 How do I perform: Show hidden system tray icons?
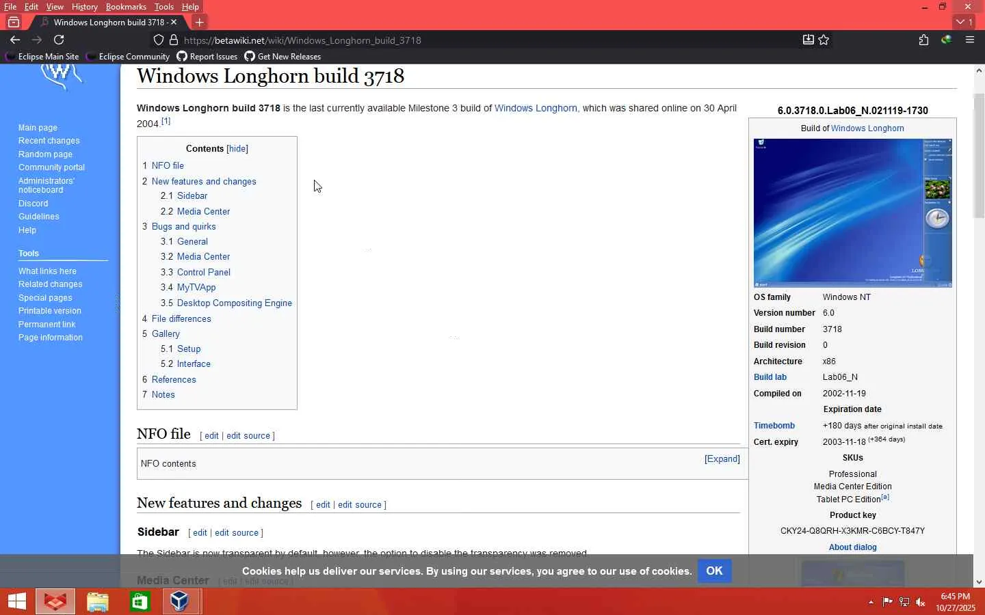click(871, 602)
